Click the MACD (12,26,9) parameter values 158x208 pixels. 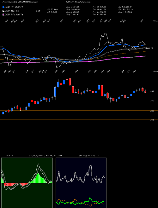coord(43,156)
